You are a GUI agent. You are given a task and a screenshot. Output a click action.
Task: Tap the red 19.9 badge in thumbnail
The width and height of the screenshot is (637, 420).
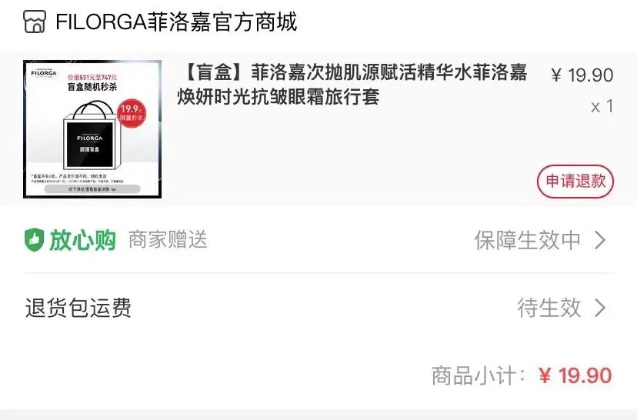coord(132,112)
